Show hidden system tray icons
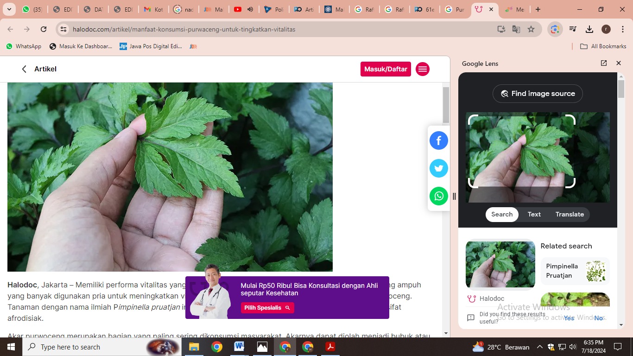The width and height of the screenshot is (633, 356). (539, 347)
